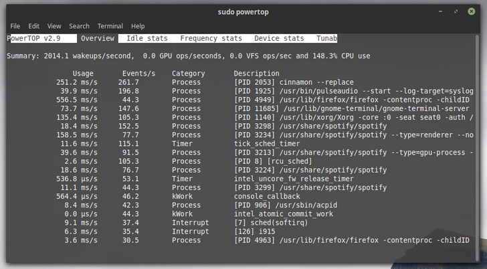Click the truncated Tunab tab
This screenshot has height=269, width=487.
pos(326,39)
